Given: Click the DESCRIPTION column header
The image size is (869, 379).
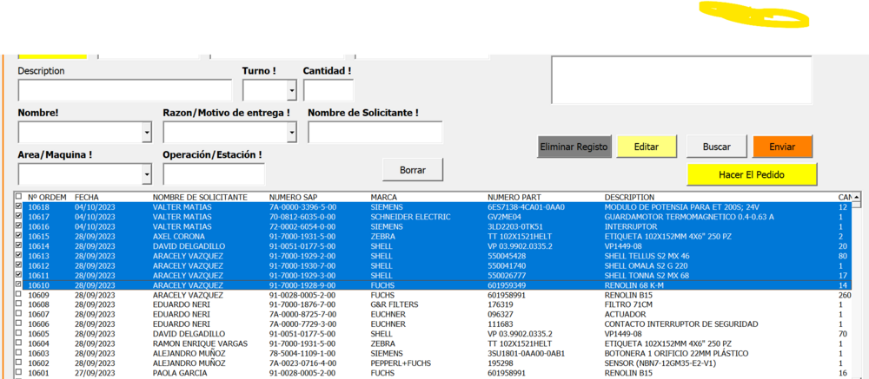Looking at the screenshot, I should [629, 197].
